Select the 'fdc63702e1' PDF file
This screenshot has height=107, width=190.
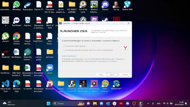39,37
